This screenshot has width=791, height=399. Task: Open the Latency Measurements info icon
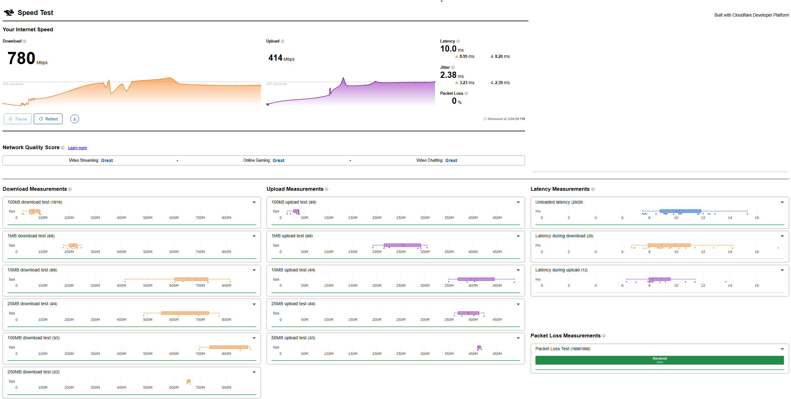593,189
